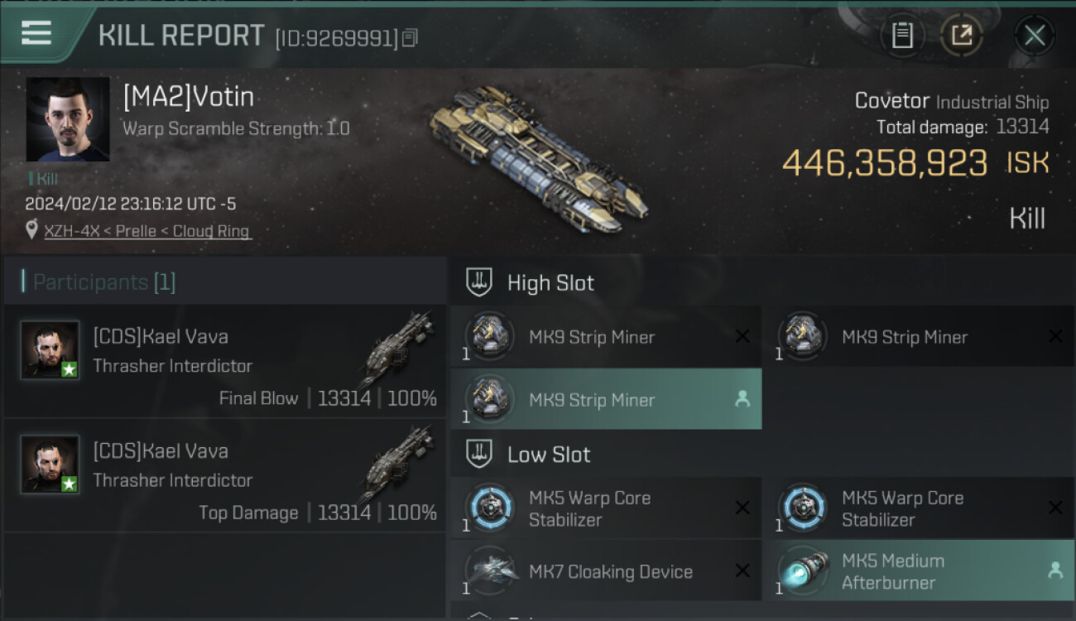Click Kael Vava Final Blow entry
The image size is (1076, 621).
225,362
